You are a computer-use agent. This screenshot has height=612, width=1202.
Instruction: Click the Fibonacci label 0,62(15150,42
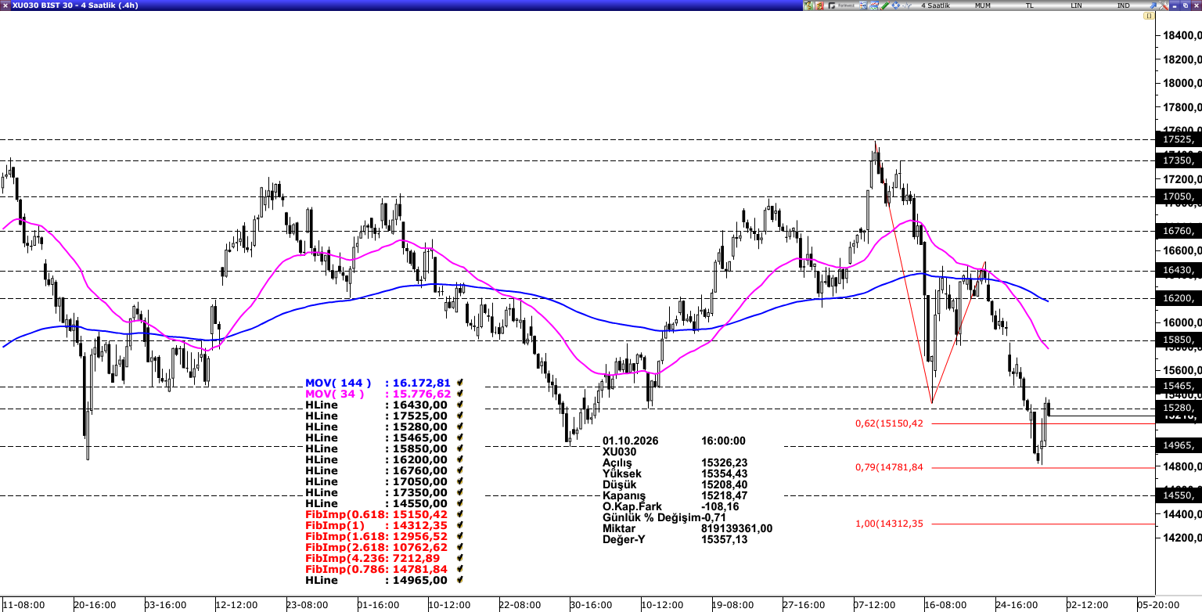pos(889,423)
